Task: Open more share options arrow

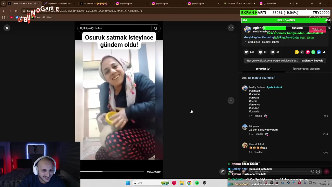Action: (324, 52)
